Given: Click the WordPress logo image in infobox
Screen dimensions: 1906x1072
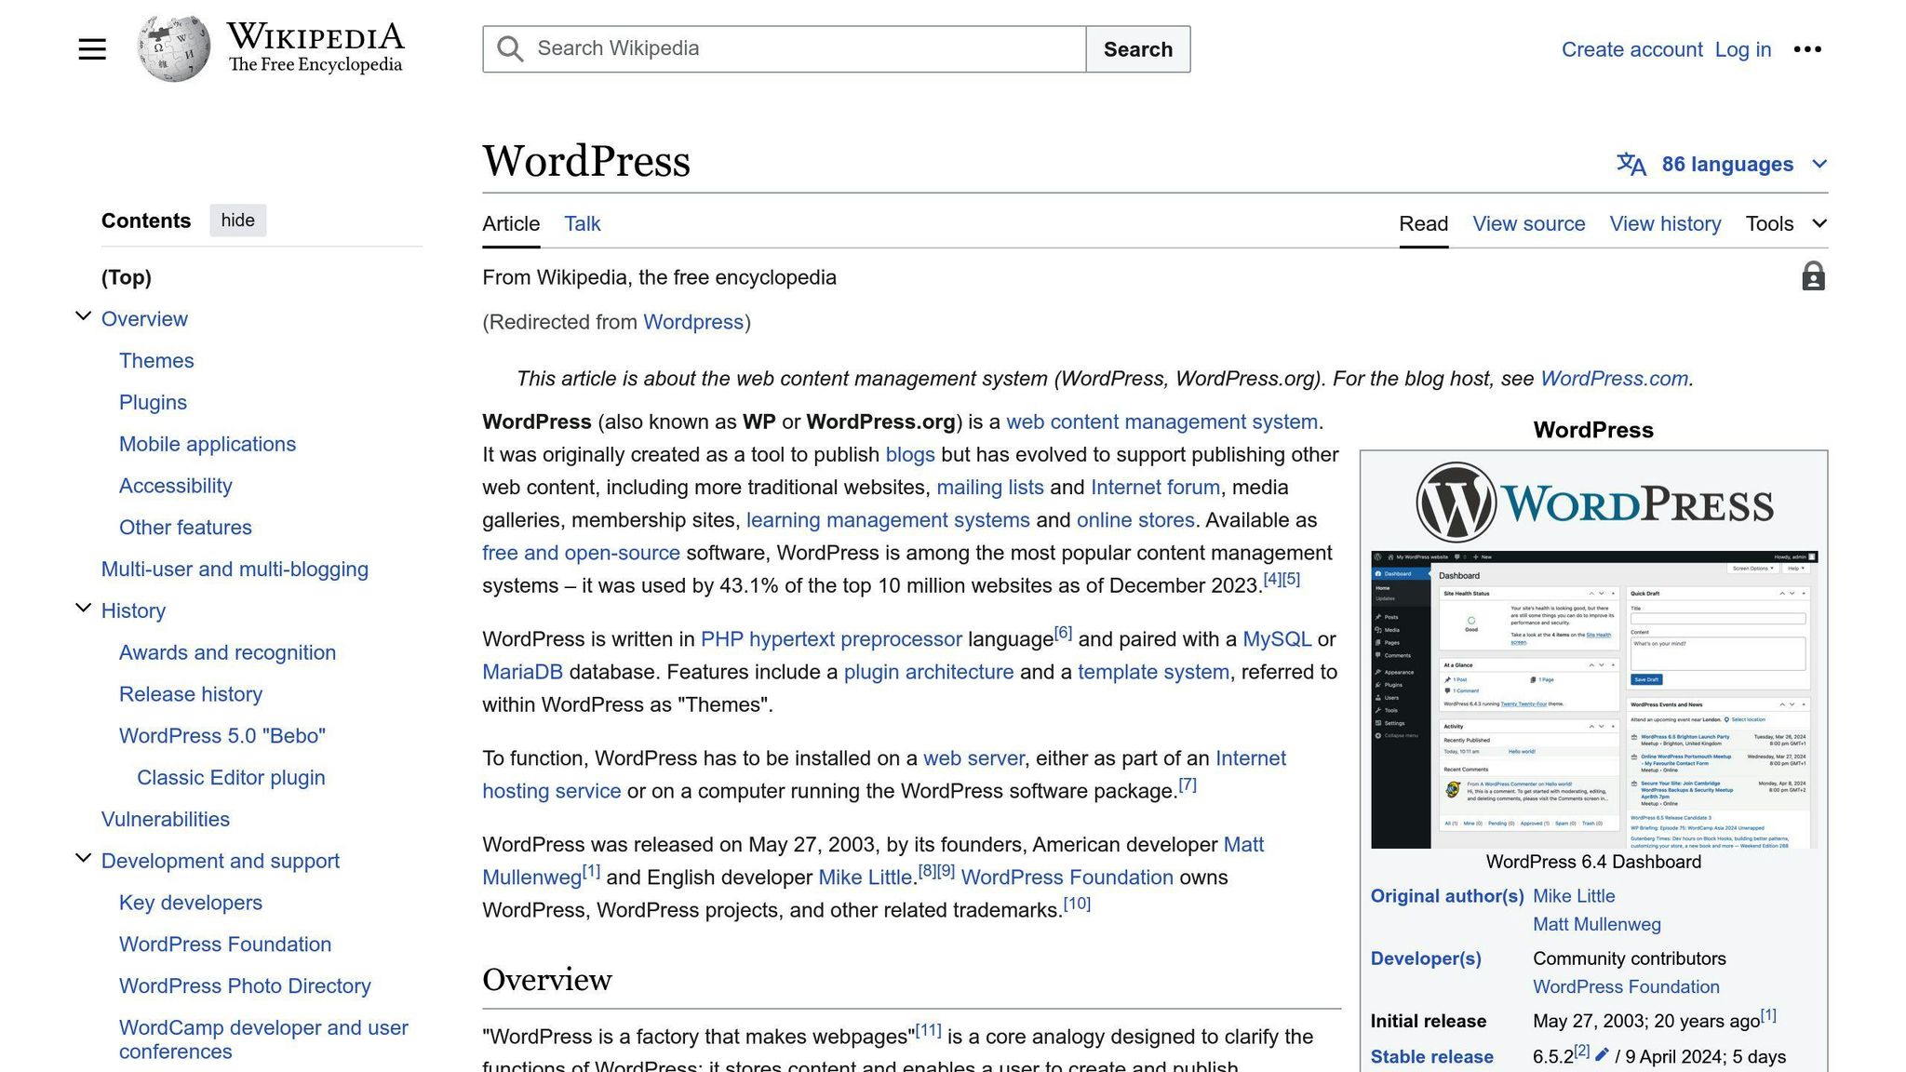Looking at the screenshot, I should 1593,502.
